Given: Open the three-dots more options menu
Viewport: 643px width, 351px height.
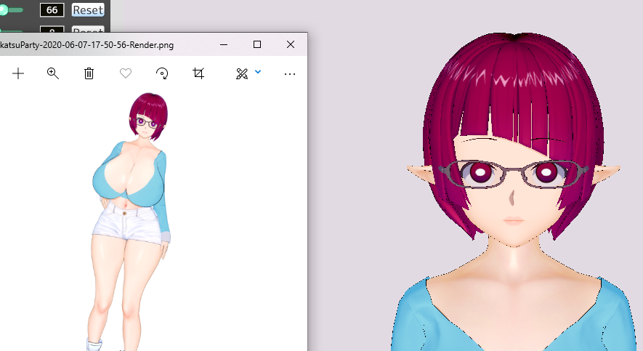Looking at the screenshot, I should (x=290, y=74).
